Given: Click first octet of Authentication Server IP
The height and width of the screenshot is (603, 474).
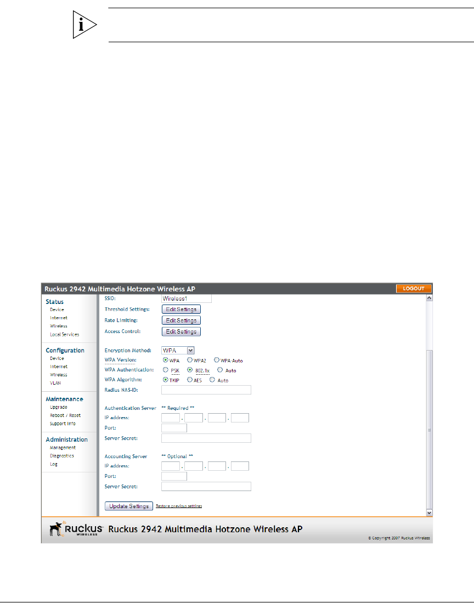Looking at the screenshot, I should [x=171, y=418].
